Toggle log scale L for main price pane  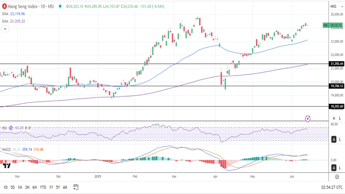340,118
